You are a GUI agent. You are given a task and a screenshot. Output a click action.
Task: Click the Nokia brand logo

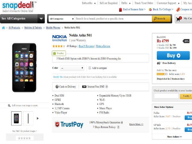(60, 38)
